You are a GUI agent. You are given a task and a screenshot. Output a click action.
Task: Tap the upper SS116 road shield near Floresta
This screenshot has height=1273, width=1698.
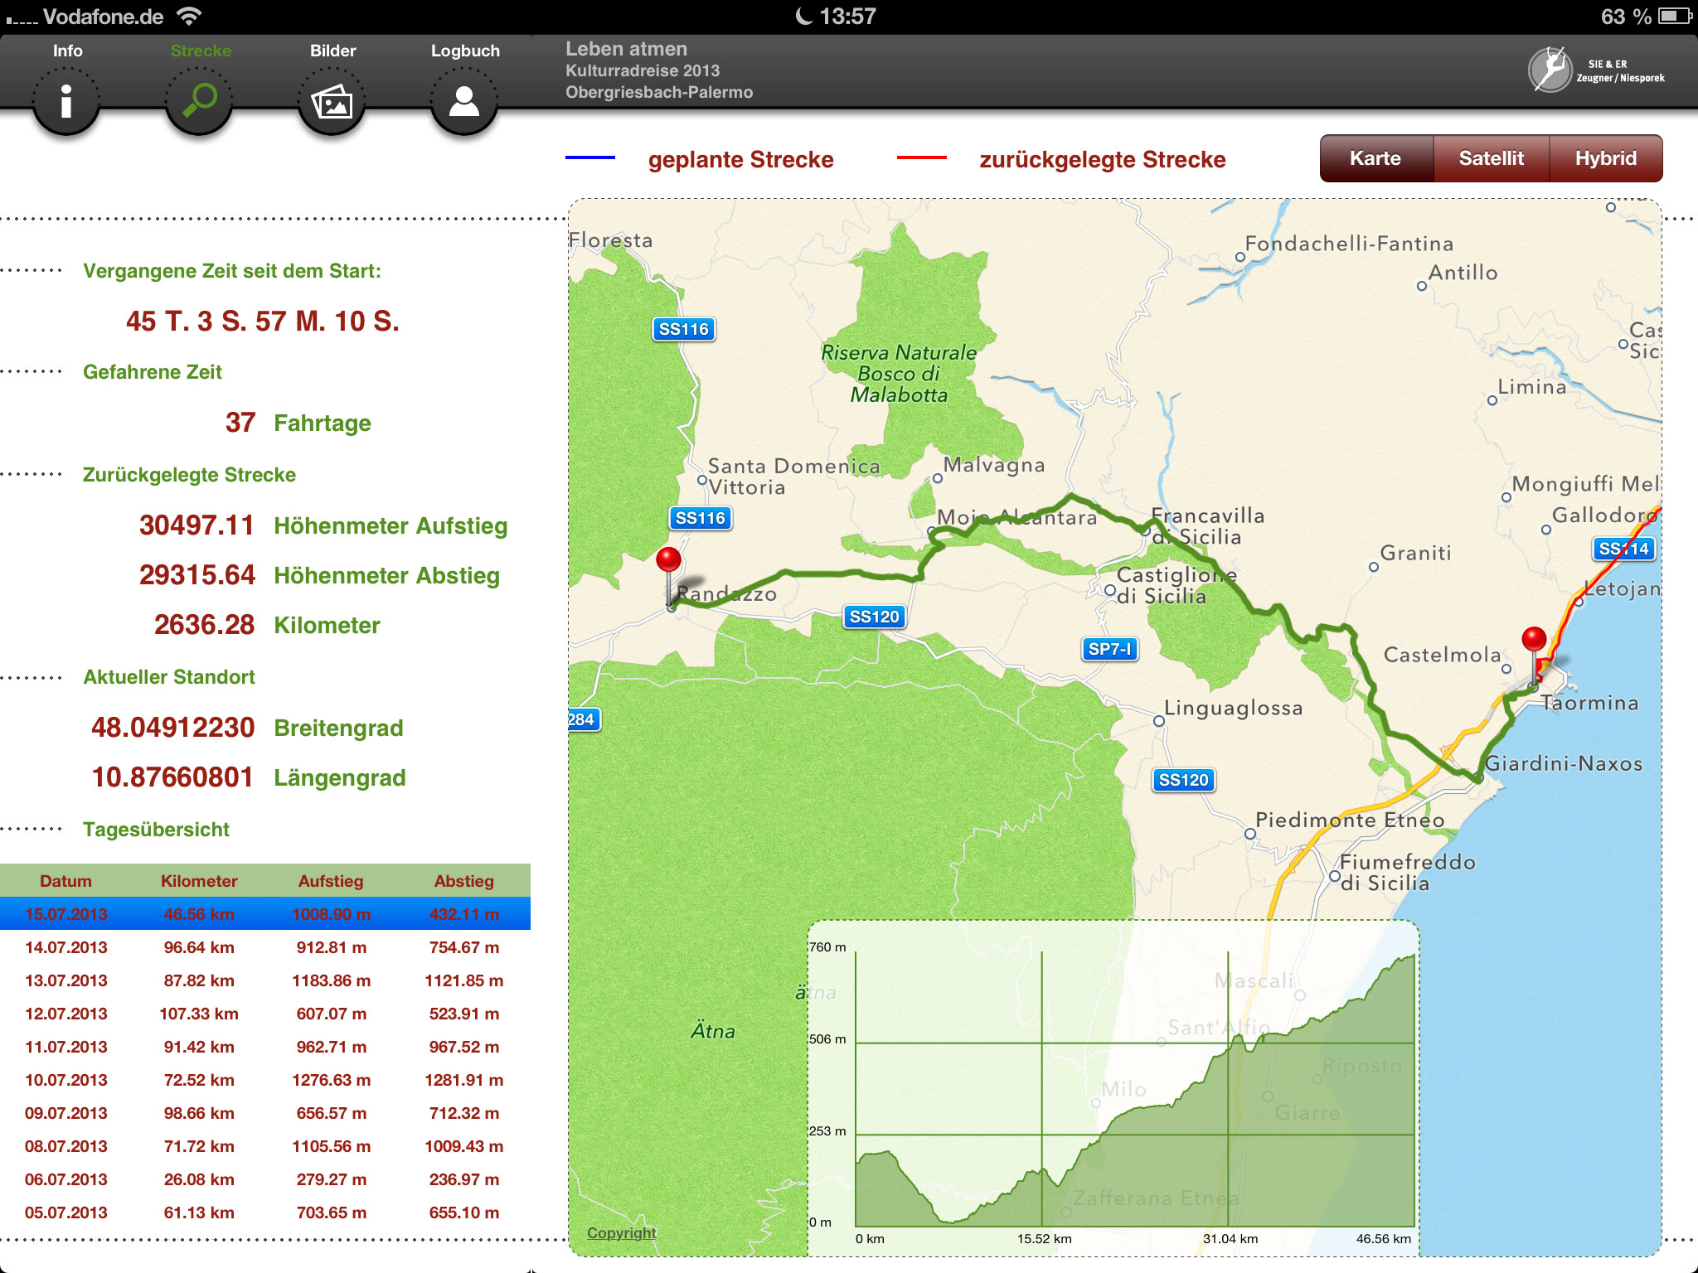point(683,329)
